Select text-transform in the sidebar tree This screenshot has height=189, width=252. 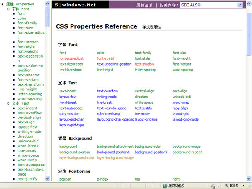click(31, 84)
